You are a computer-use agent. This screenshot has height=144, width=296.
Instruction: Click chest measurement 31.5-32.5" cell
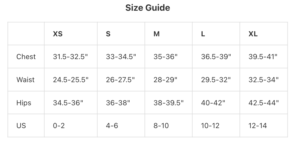71,57
